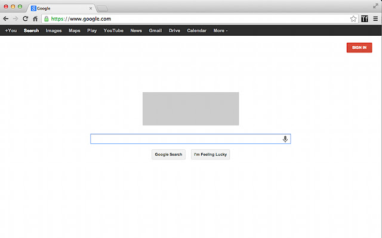Open Drive from the Google bar

(174, 30)
